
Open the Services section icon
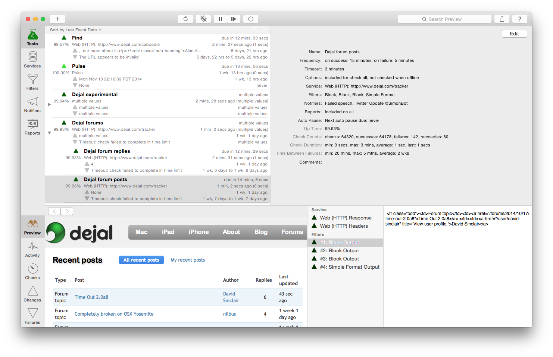click(32, 60)
